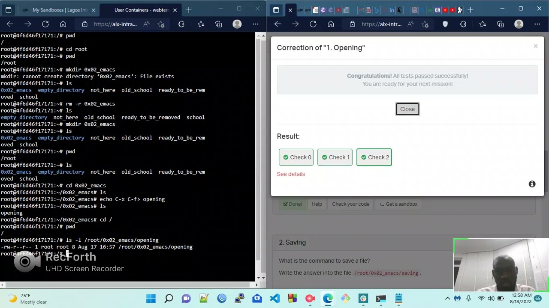The image size is (549, 308).
Task: Open the screen recorder app in taskbar
Action: point(310,299)
